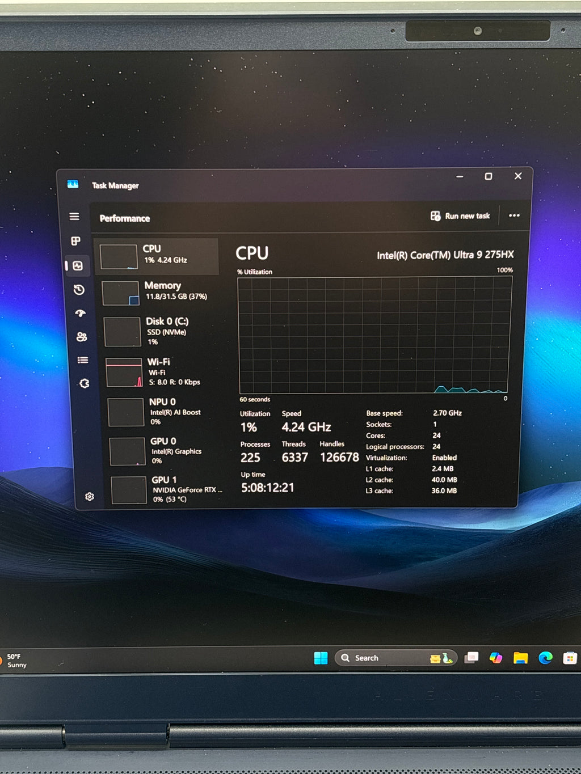Open the Startup apps page icon
Viewport: 581px width, 774px height.
(x=81, y=313)
